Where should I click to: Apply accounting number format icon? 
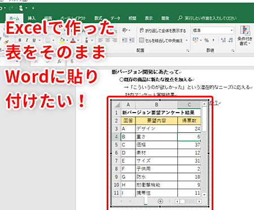[196, 40]
